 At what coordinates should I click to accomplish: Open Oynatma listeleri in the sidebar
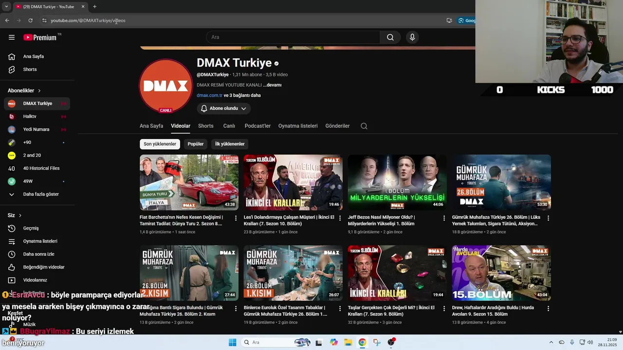[x=37, y=242]
